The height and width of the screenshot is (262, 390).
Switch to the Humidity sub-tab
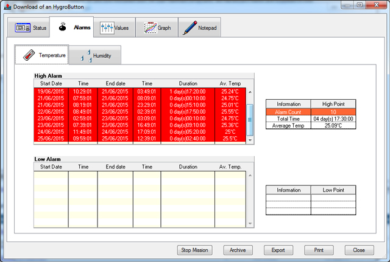pos(95,55)
